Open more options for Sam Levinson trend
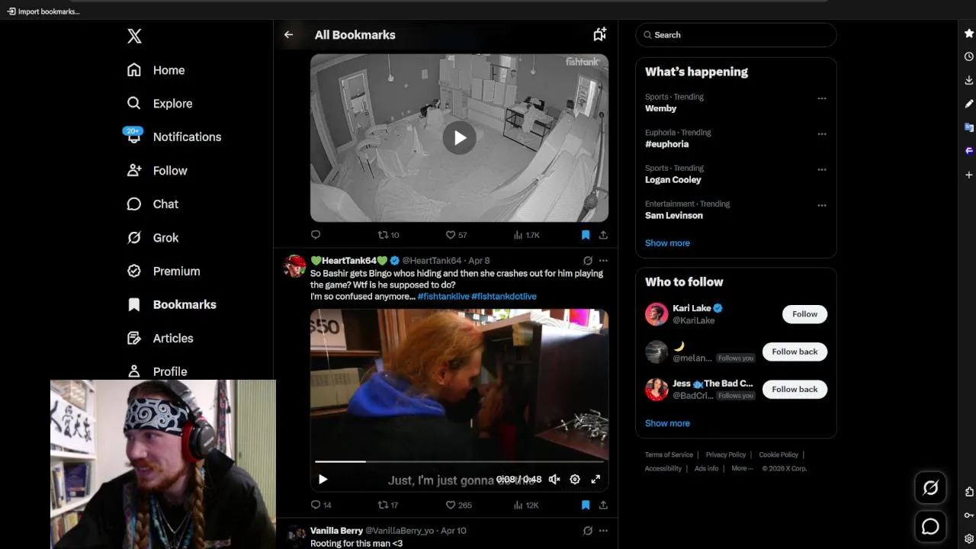 [822, 205]
